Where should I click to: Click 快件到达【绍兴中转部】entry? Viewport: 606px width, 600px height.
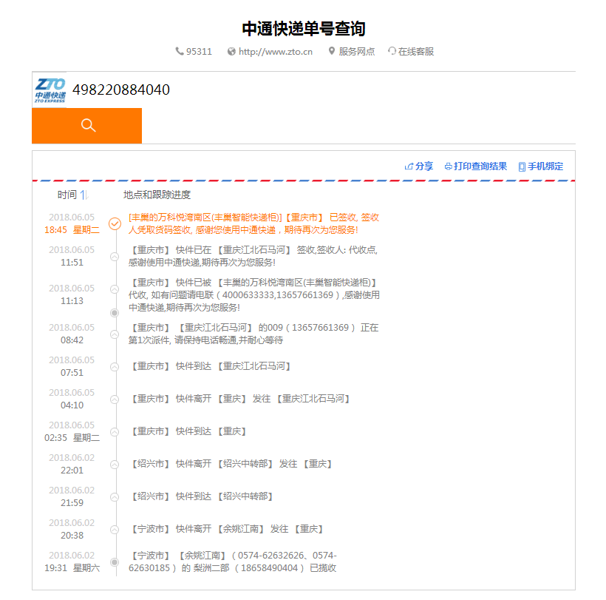(201, 496)
